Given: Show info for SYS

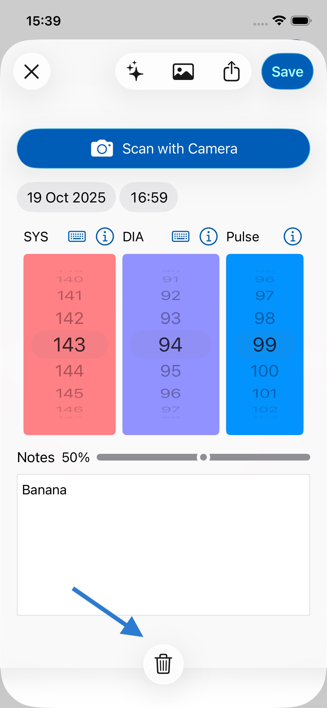Looking at the screenshot, I should pyautogui.click(x=105, y=237).
